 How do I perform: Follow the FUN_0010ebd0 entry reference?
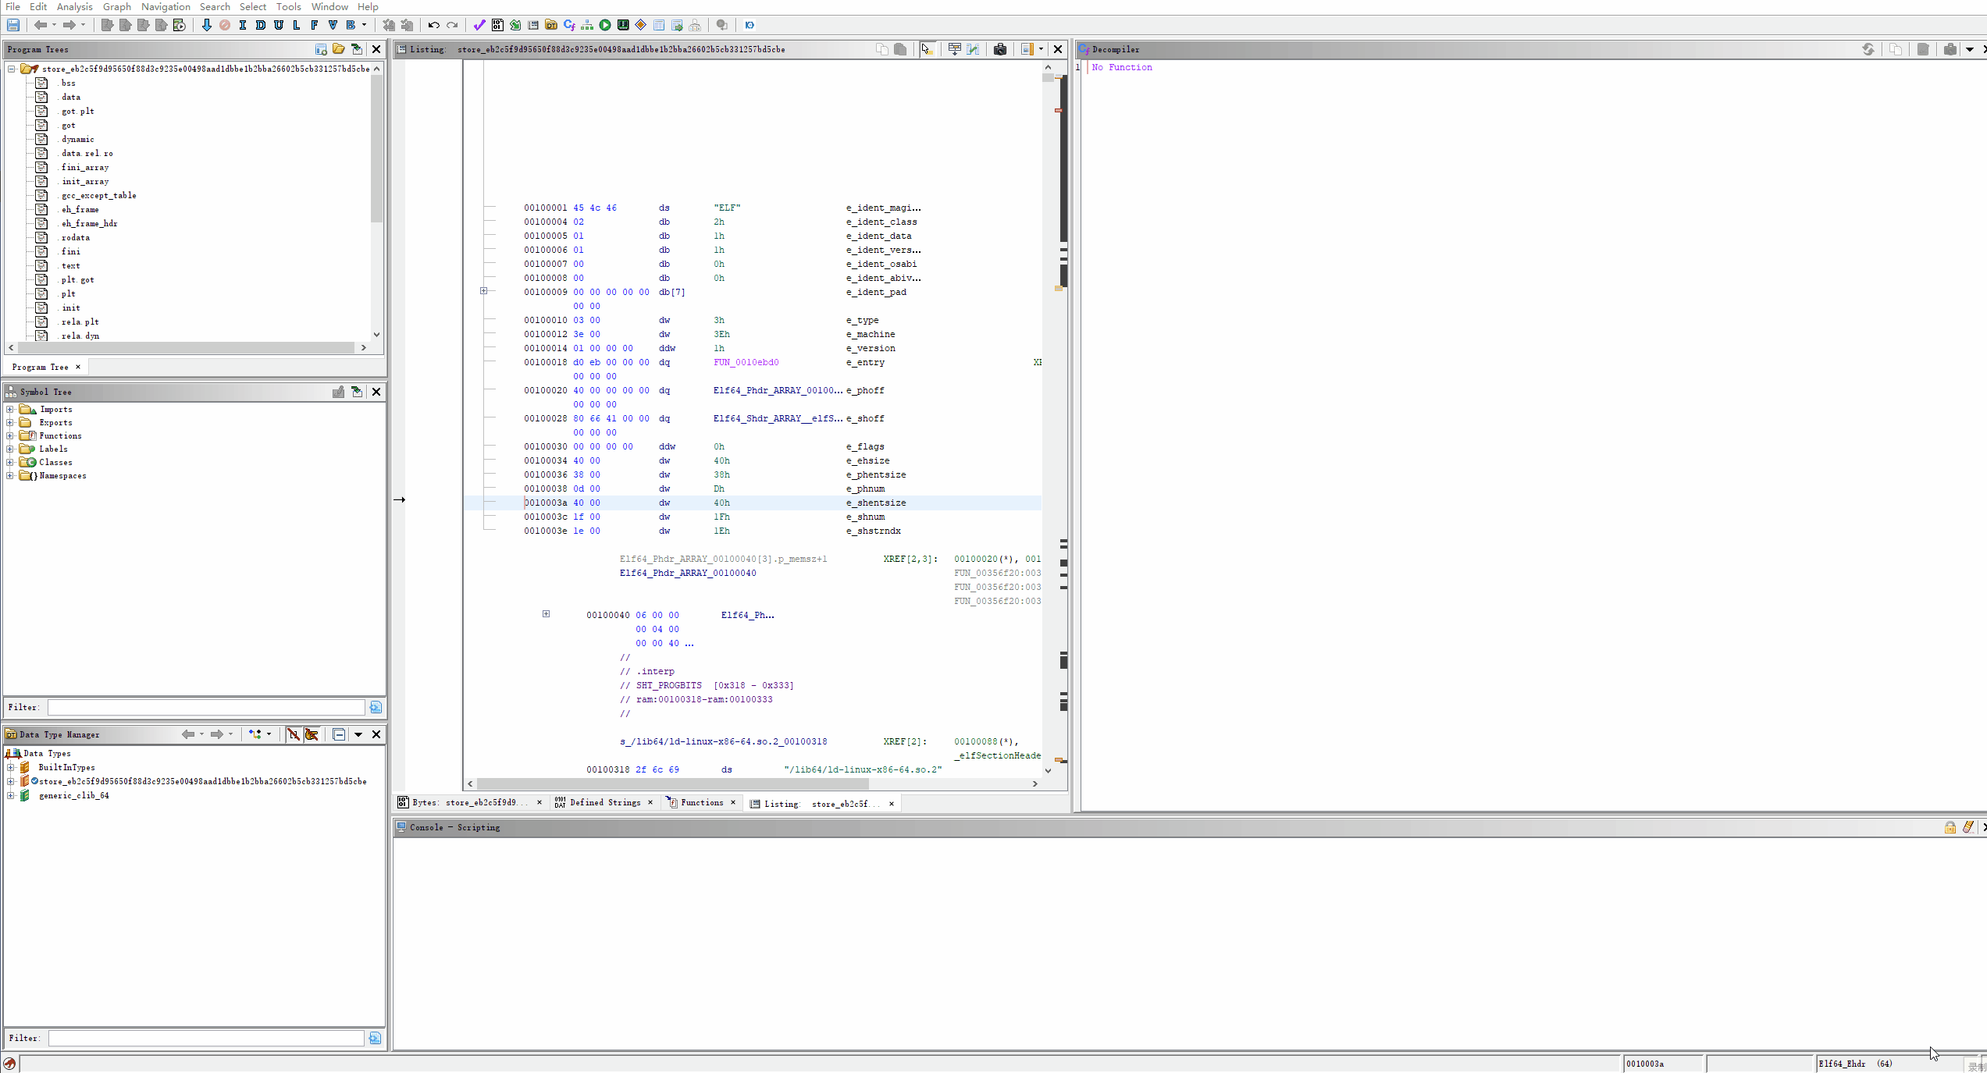tap(746, 362)
